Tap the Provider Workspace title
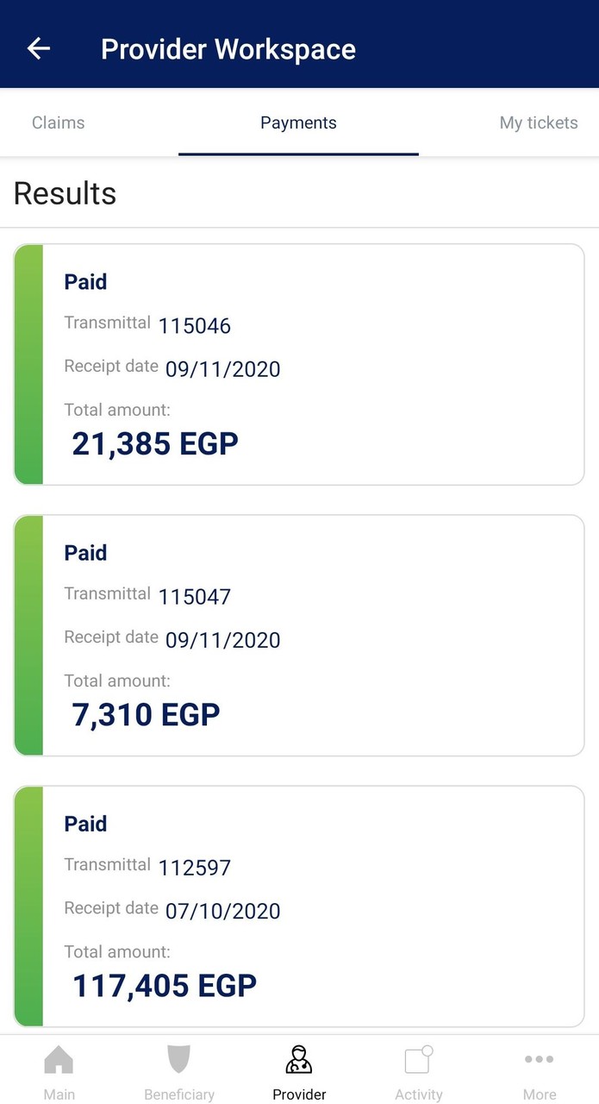The height and width of the screenshot is (1104, 599). [x=228, y=48]
